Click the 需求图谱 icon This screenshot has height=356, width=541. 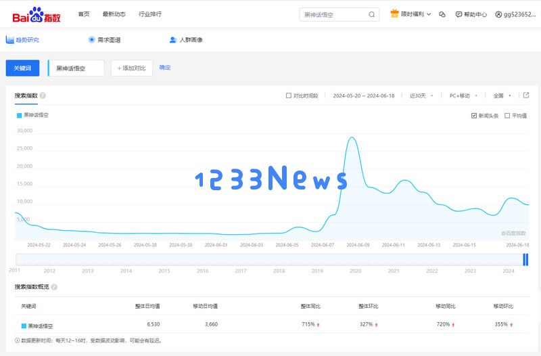tap(91, 40)
